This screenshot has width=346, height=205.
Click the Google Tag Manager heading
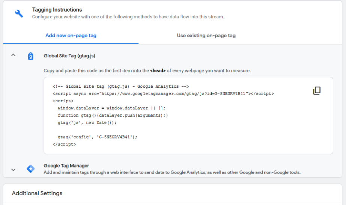[66, 166]
